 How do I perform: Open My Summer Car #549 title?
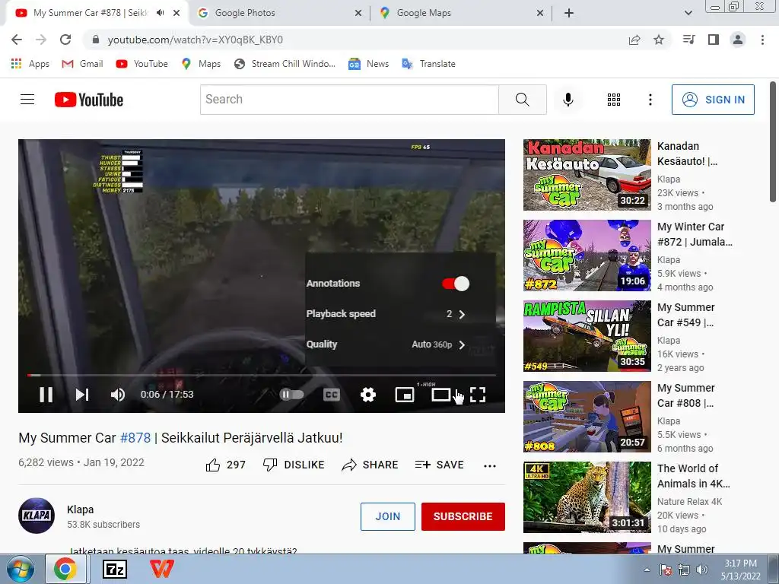pyautogui.click(x=686, y=315)
